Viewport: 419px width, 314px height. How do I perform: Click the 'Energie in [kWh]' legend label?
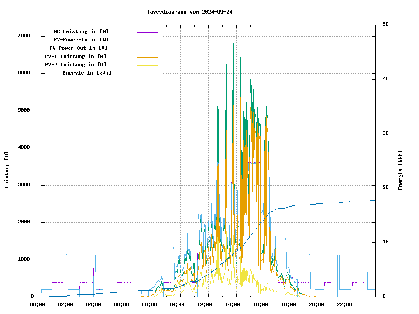87,73
